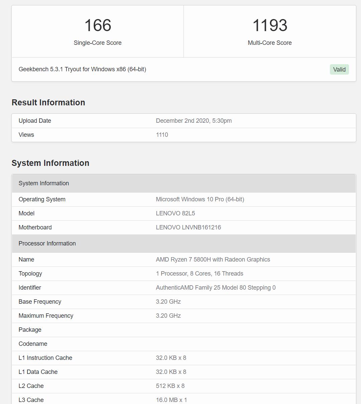Select the Operating System row
The image size is (361, 404).
(x=42, y=199)
